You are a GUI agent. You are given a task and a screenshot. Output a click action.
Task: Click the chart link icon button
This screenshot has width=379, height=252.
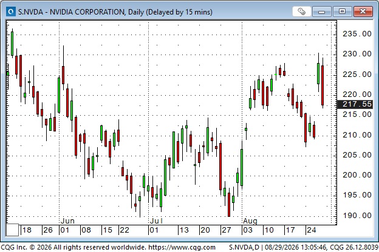pyautogui.click(x=301, y=12)
